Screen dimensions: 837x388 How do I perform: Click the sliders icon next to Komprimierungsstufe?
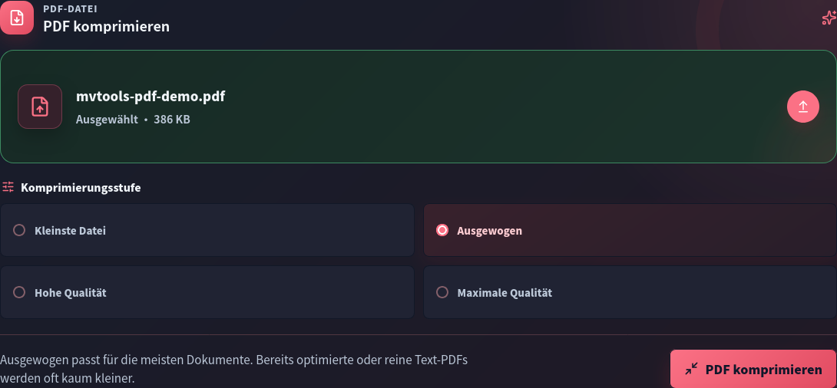pos(8,187)
